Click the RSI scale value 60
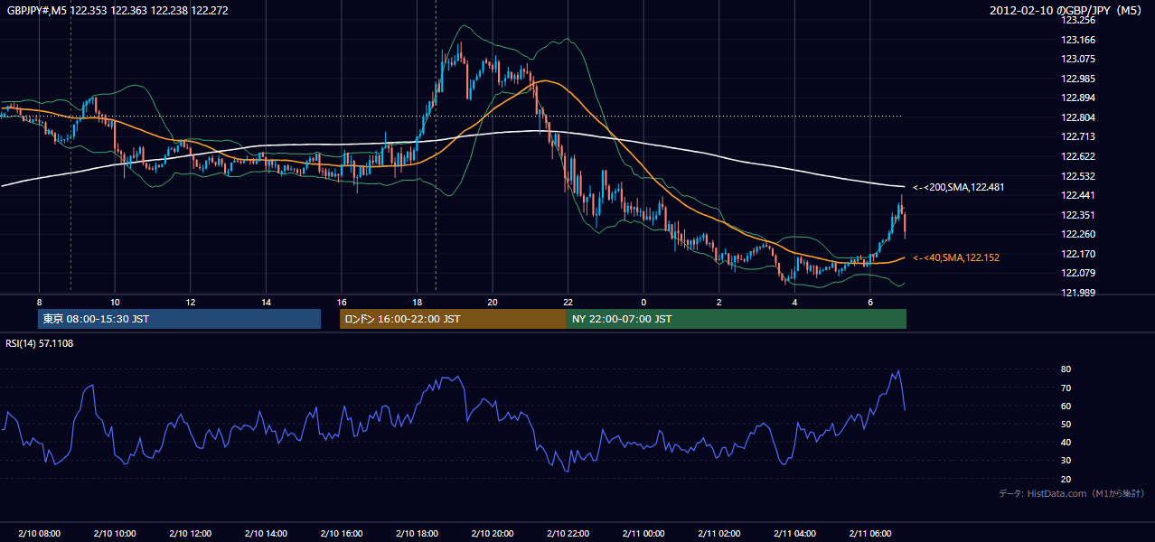This screenshot has width=1155, height=542. 1066,406
